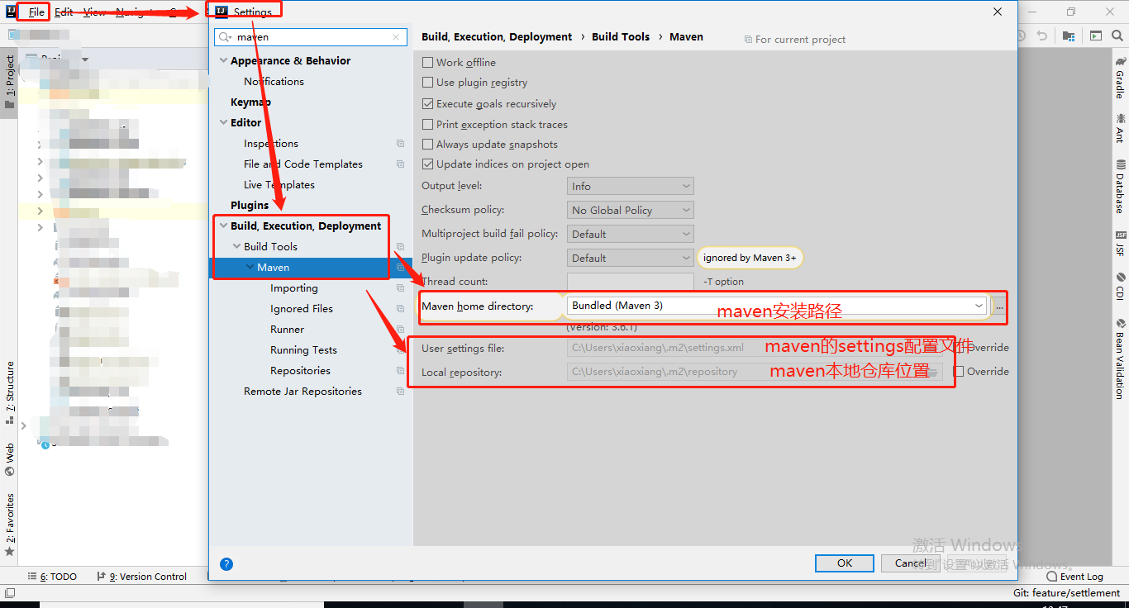1129x608 pixels.
Task: Uncheck Update indices on project open
Action: point(427,164)
